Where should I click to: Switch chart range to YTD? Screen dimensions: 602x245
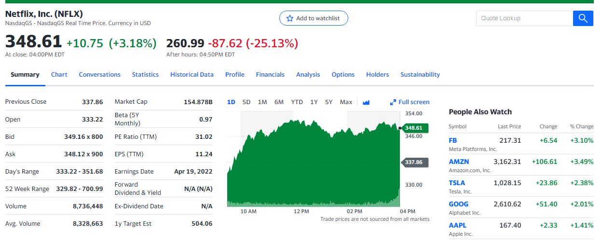297,102
